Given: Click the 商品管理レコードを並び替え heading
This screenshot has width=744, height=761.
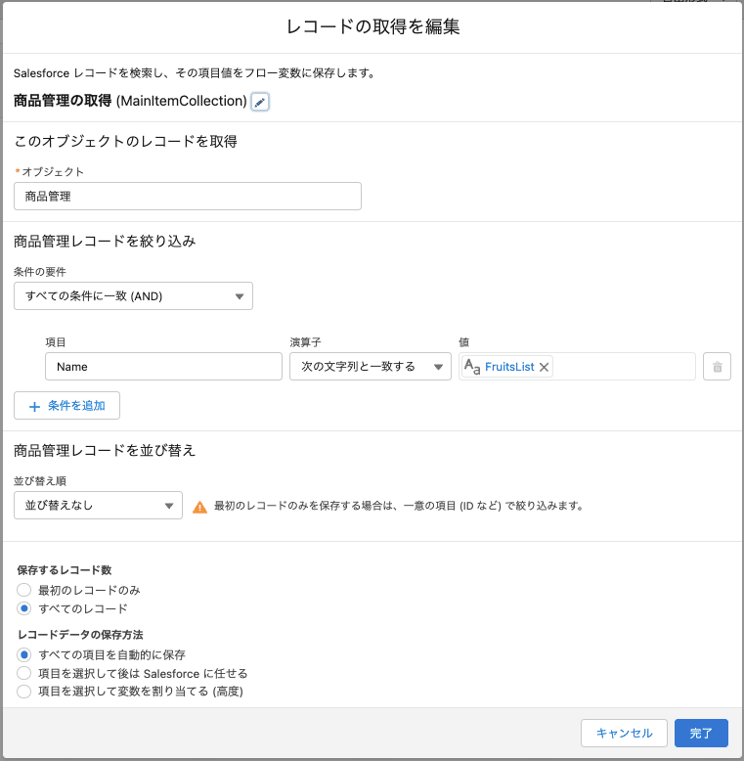Looking at the screenshot, I should pyautogui.click(x=105, y=450).
